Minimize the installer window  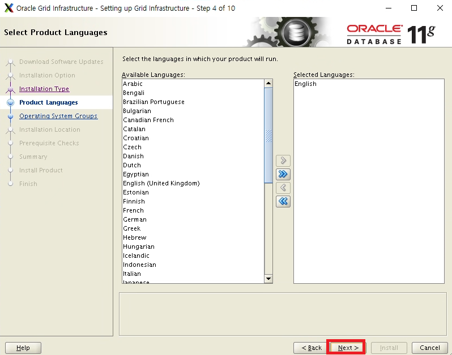click(389, 8)
